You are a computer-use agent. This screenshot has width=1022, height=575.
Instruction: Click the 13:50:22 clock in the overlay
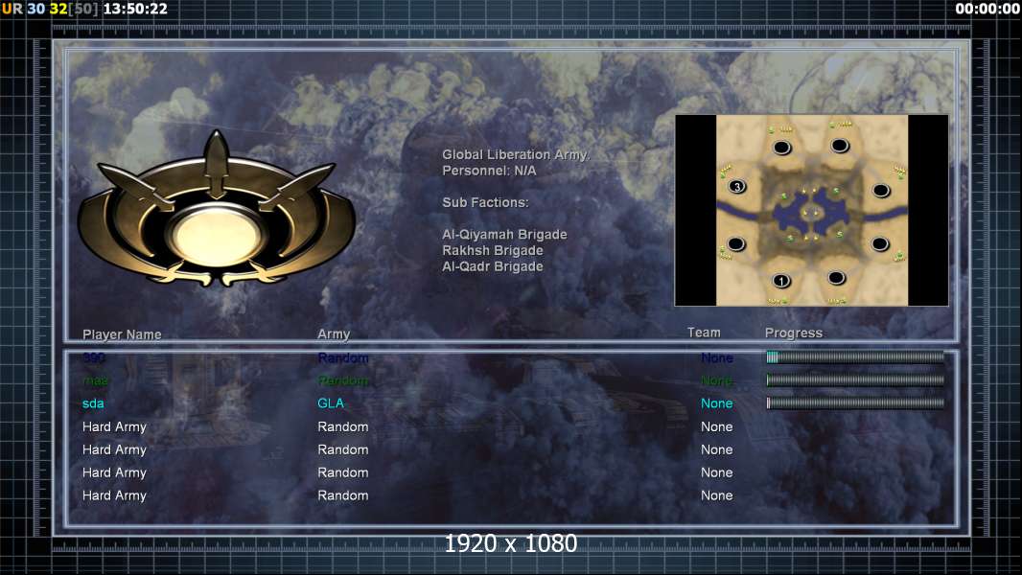coord(135,10)
